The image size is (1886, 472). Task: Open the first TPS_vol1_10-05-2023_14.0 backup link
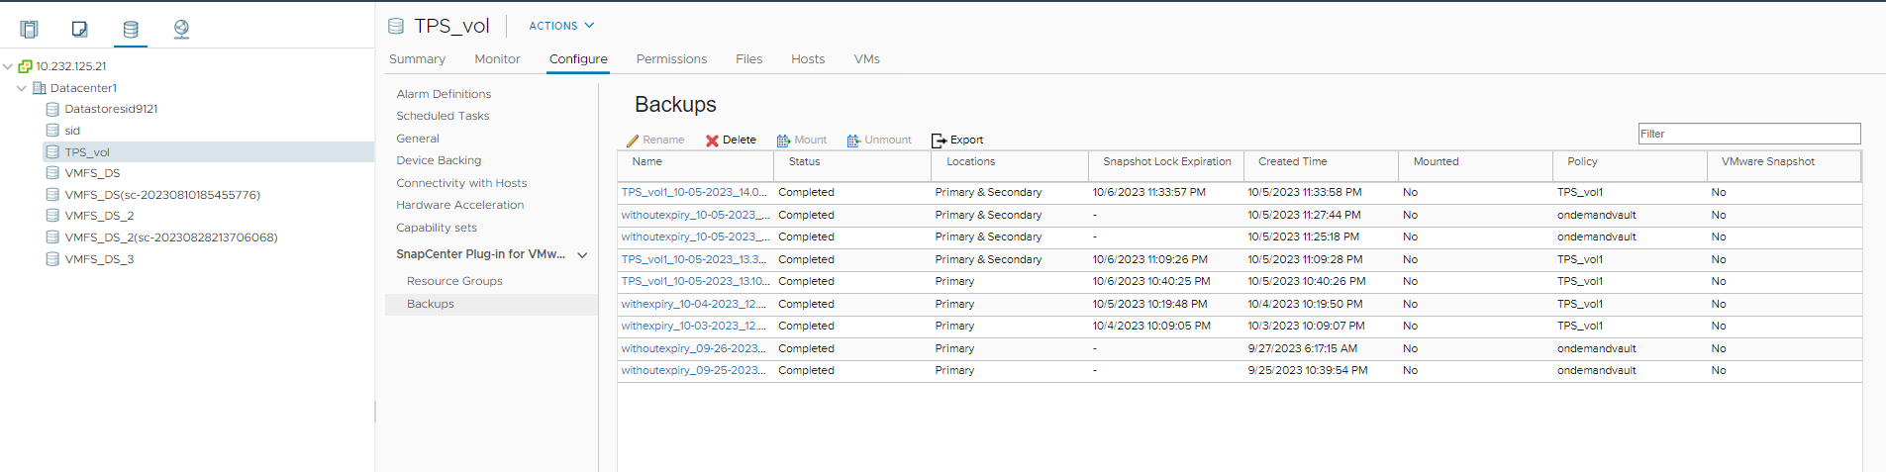693,192
